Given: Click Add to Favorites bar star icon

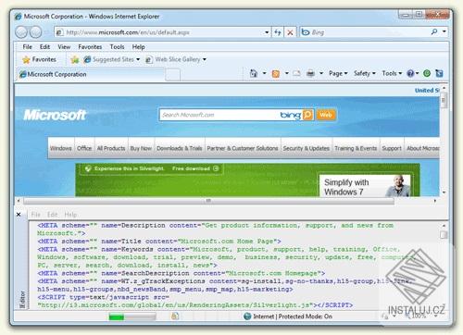Looking at the screenshot, I should coord(75,59).
